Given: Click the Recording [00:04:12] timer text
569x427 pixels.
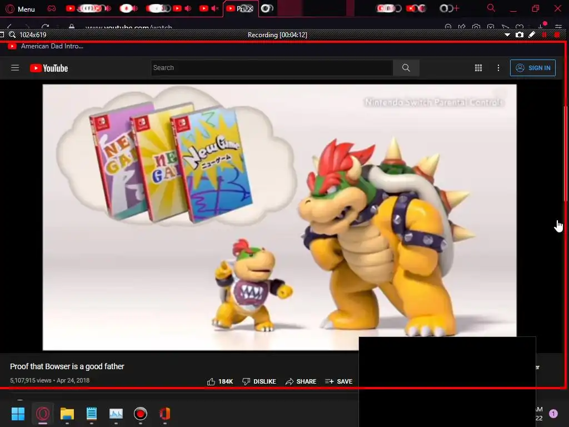Looking at the screenshot, I should (277, 35).
